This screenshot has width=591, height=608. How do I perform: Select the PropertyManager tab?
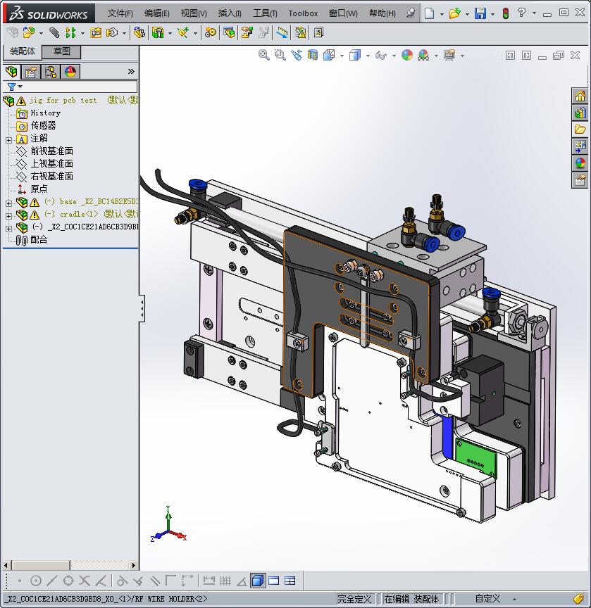(31, 72)
